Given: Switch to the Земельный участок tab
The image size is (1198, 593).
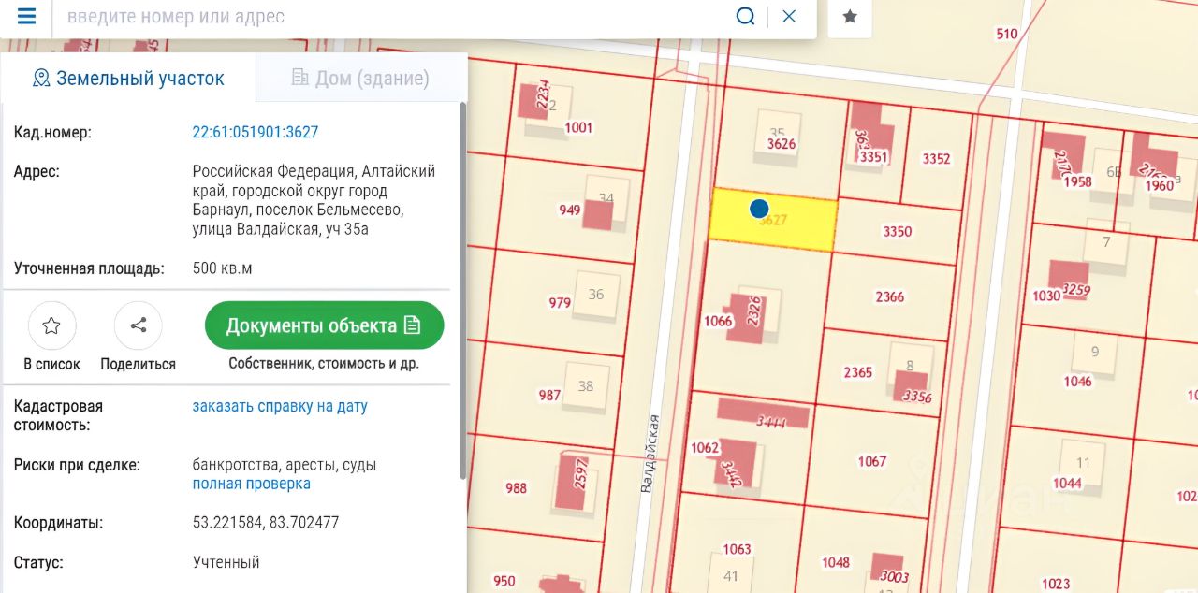Looking at the screenshot, I should (128, 78).
